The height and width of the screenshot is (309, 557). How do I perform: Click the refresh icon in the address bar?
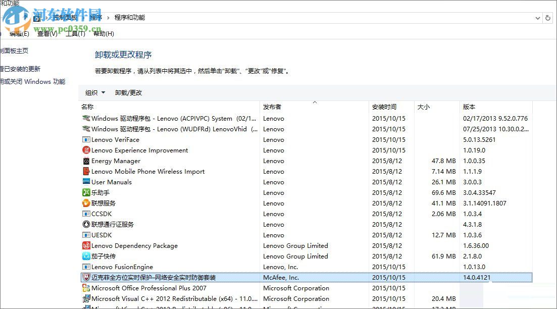point(548,18)
